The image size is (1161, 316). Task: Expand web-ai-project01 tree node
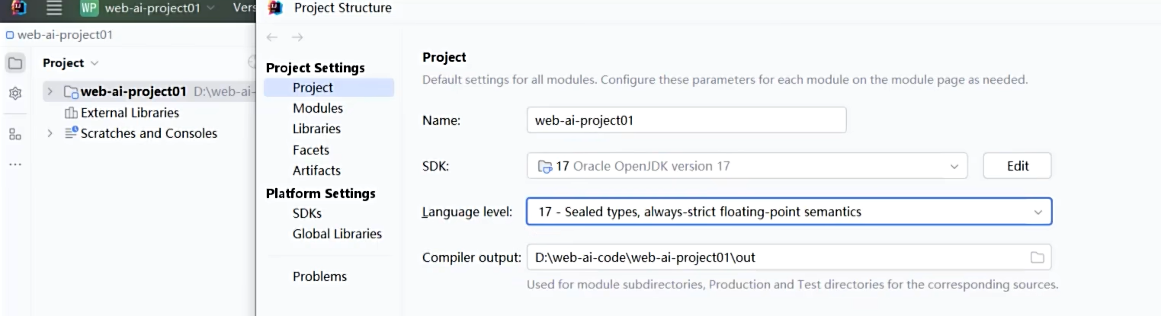(50, 91)
